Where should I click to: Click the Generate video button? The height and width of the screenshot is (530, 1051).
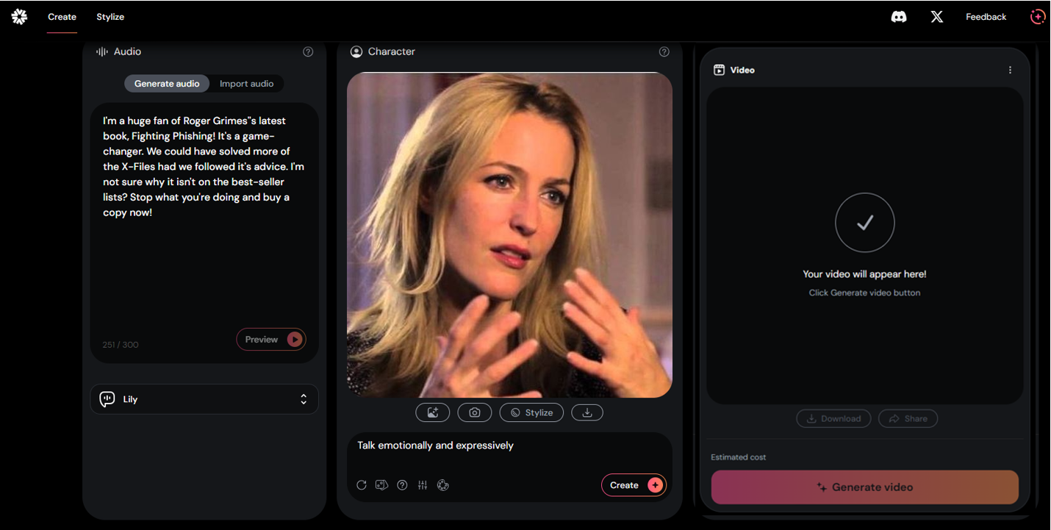[x=865, y=487]
